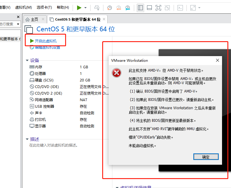Image resolution: width=231 pixels, height=188 pixels.
Task: Open the 帮助(H) menu
Action: point(63,7)
